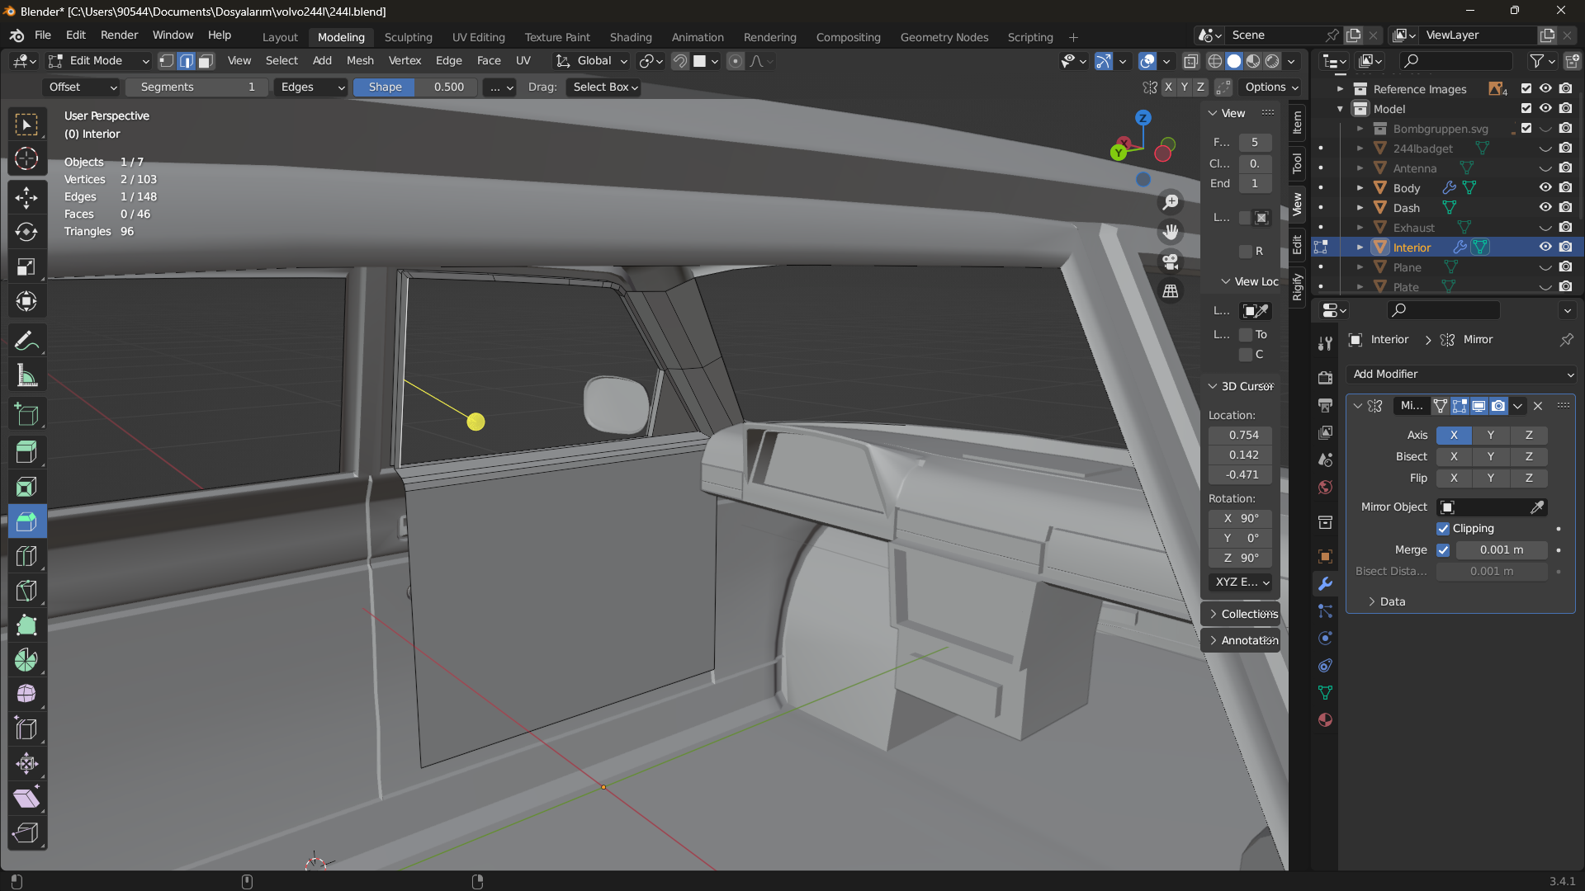Activate the Extrude Region tool

click(26, 451)
